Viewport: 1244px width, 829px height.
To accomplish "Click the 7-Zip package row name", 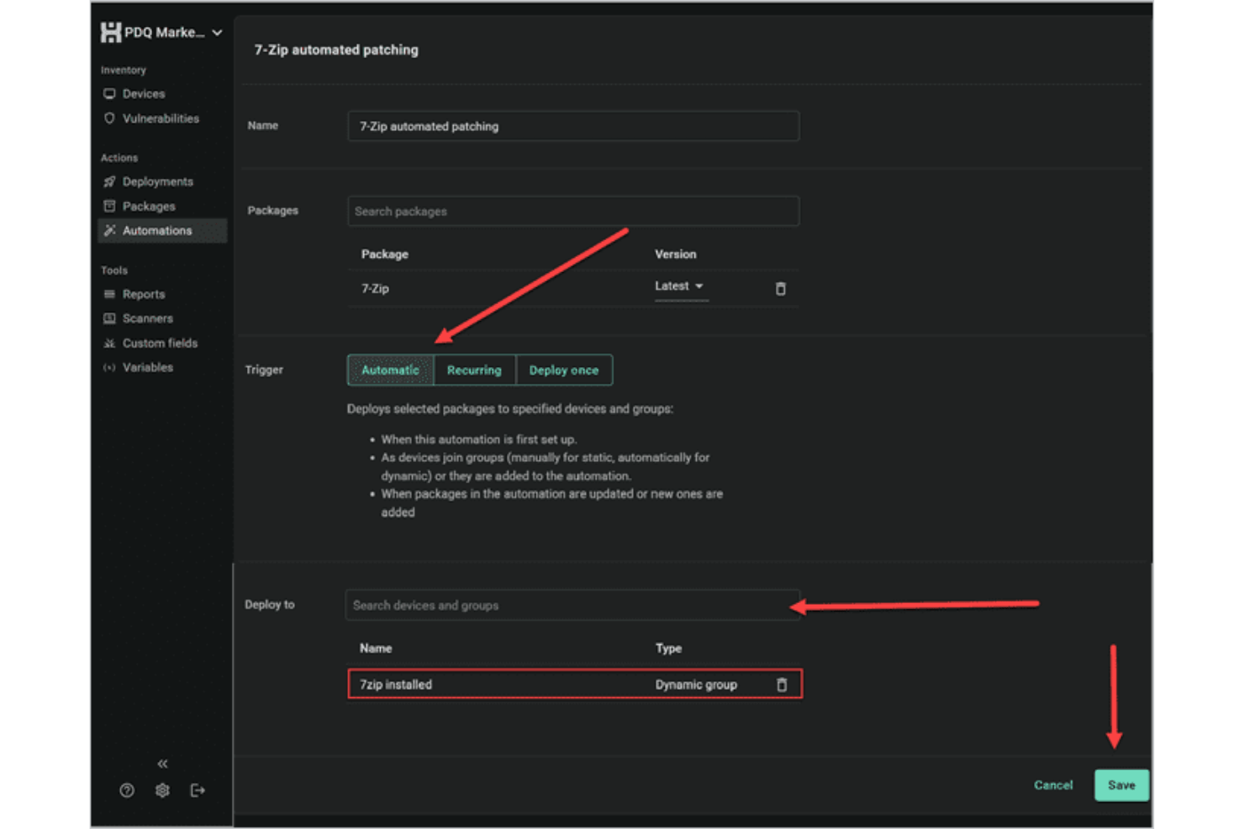I will click(x=375, y=289).
